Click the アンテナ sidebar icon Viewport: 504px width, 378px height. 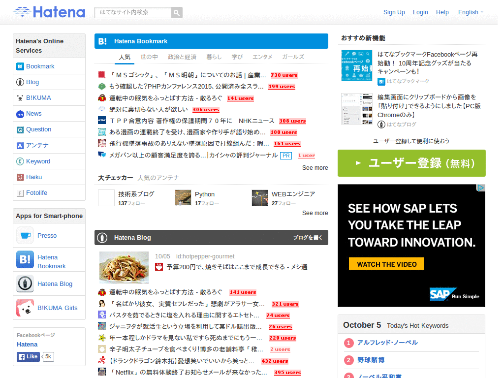20,145
